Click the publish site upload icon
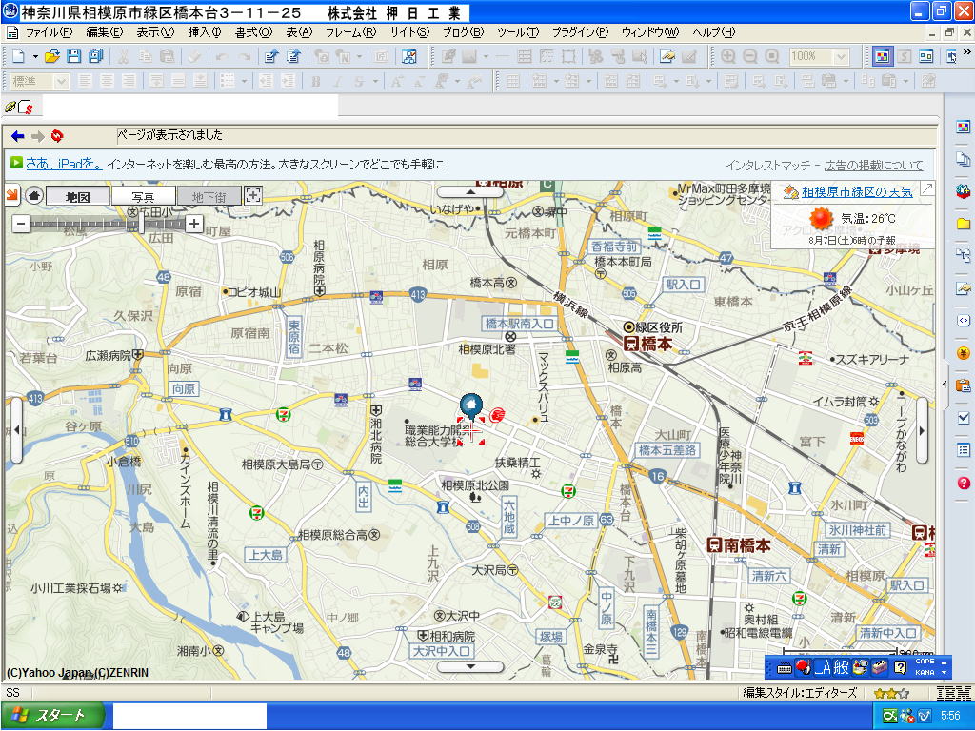 (x=293, y=56)
